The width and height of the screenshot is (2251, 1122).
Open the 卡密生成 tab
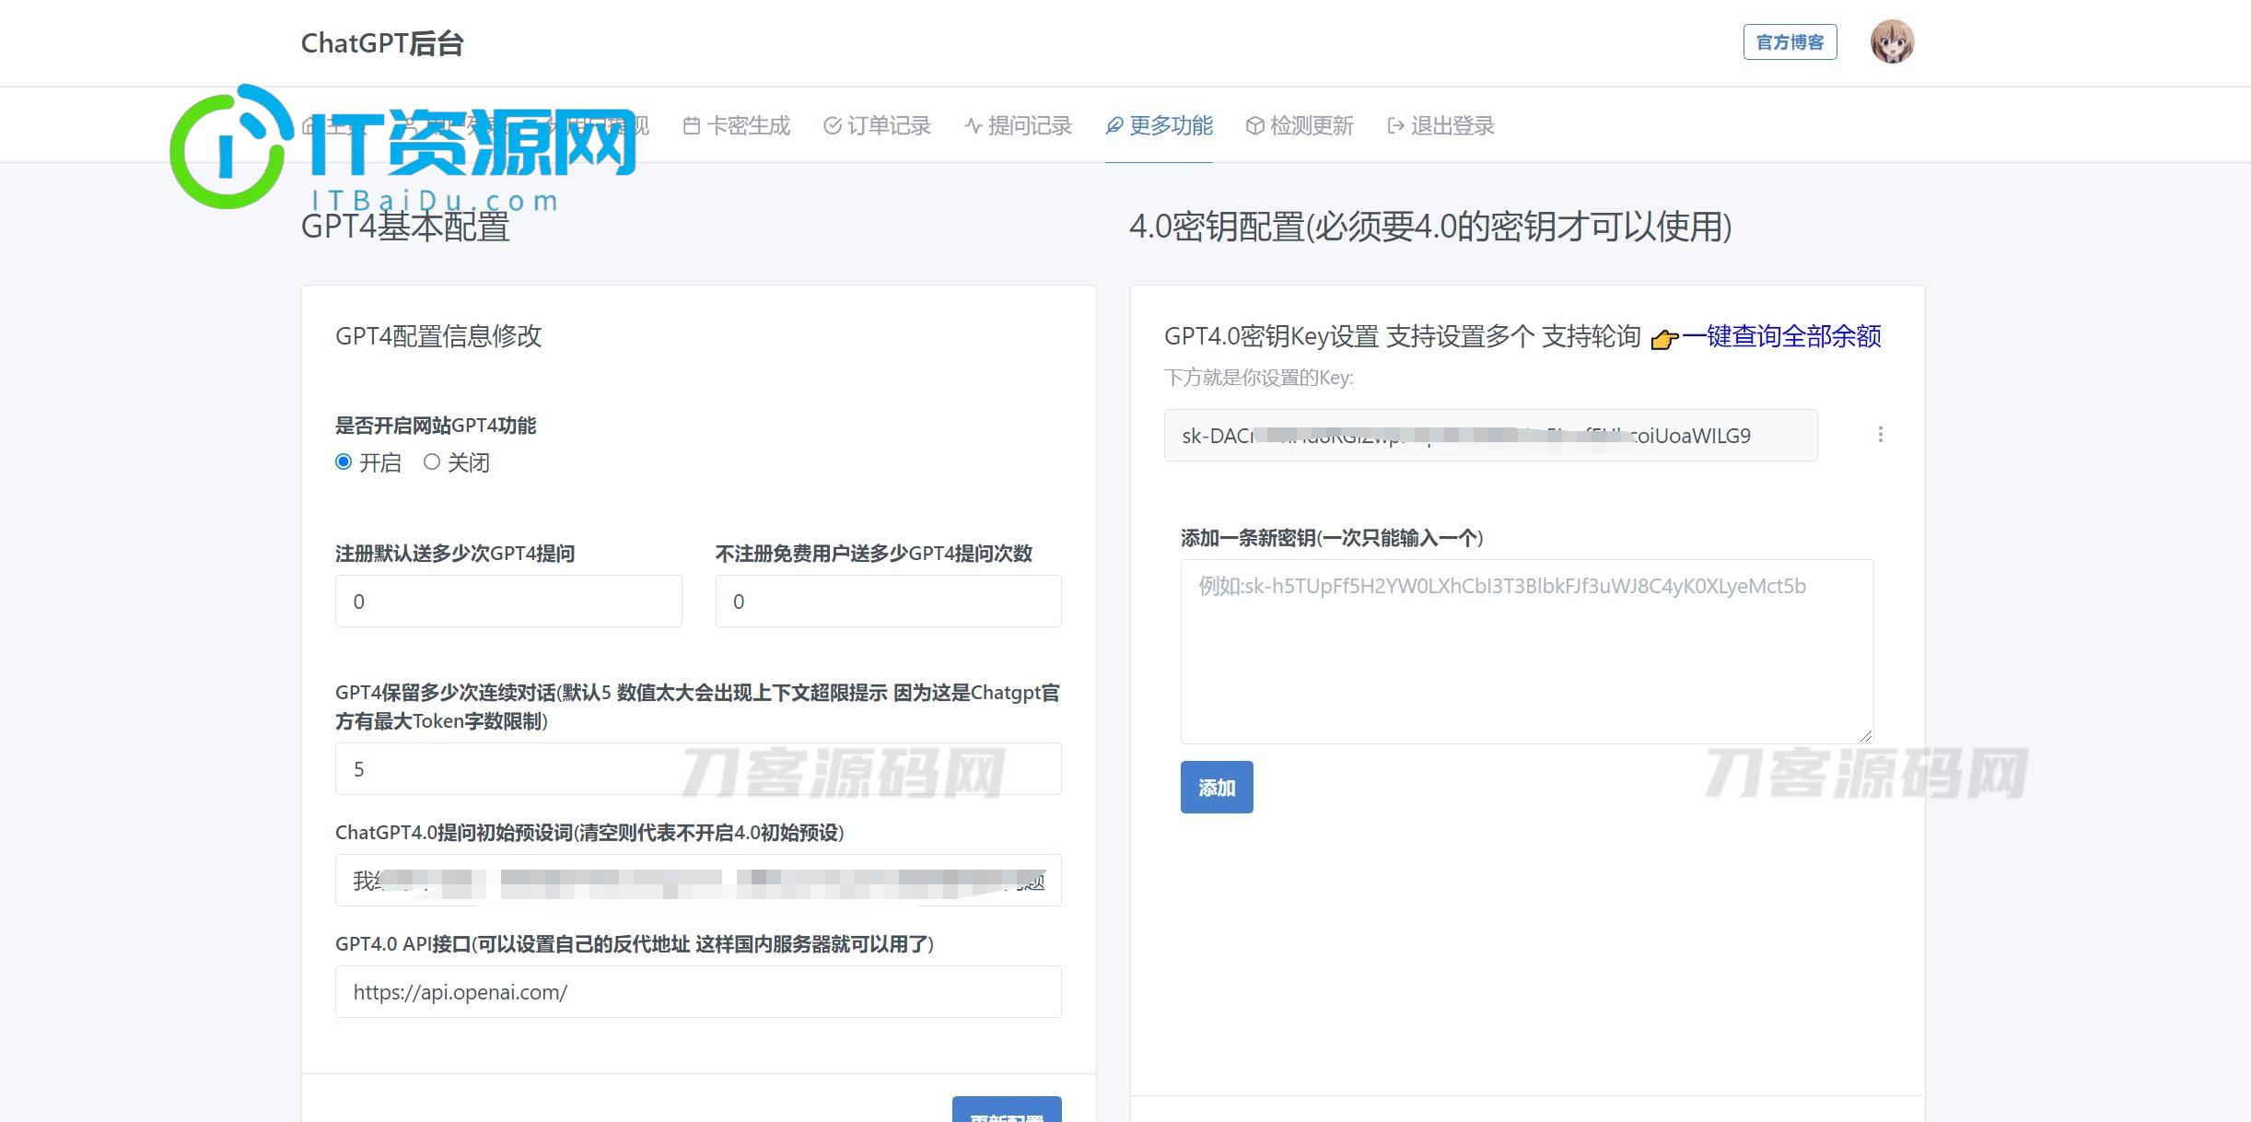click(x=737, y=125)
